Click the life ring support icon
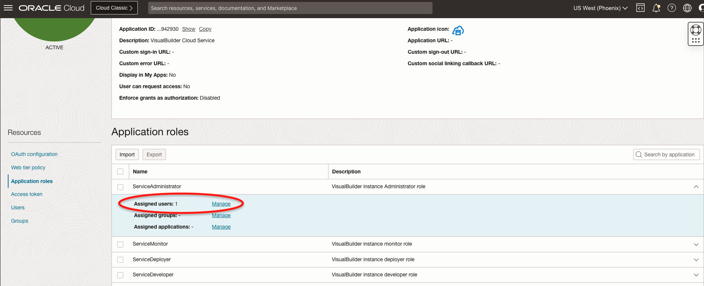Screen dimensions: 704x286 point(695,30)
